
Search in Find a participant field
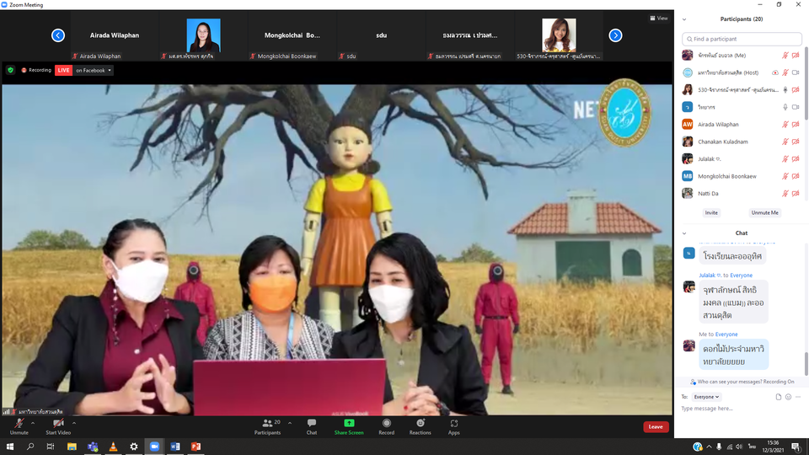pyautogui.click(x=742, y=39)
